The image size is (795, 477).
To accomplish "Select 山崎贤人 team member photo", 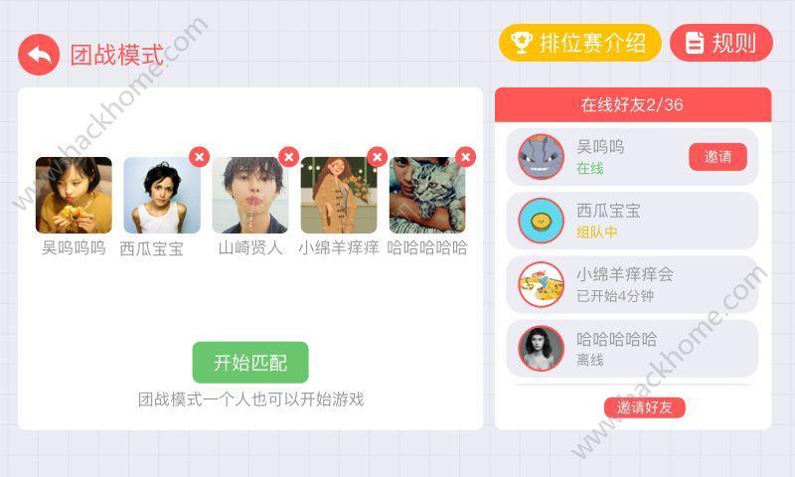I will click(250, 195).
